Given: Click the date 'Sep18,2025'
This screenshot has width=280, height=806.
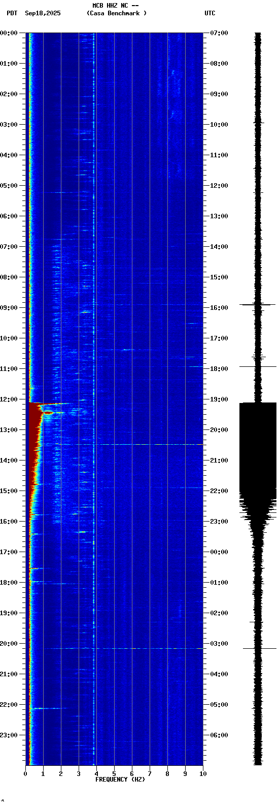Looking at the screenshot, I should [43, 13].
